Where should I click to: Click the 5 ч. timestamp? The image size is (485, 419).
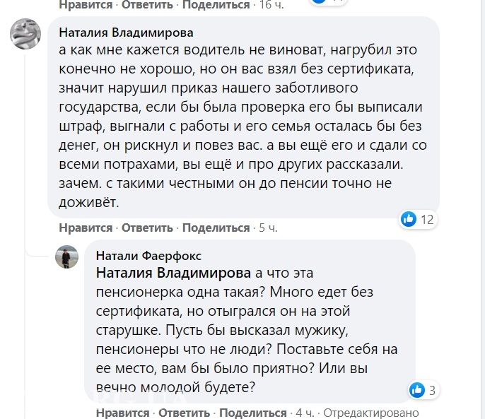[268, 228]
